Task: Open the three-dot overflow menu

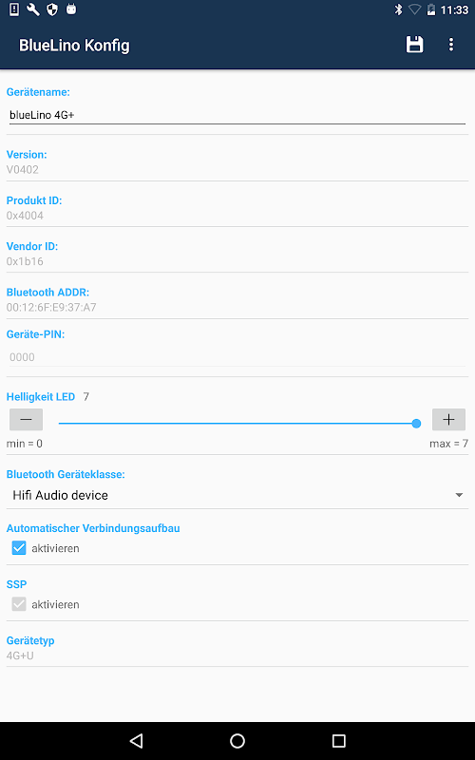Action: [x=450, y=45]
